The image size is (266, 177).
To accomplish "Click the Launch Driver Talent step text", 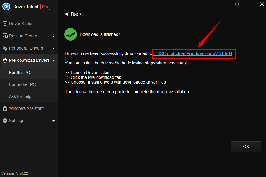I will point(88,73).
